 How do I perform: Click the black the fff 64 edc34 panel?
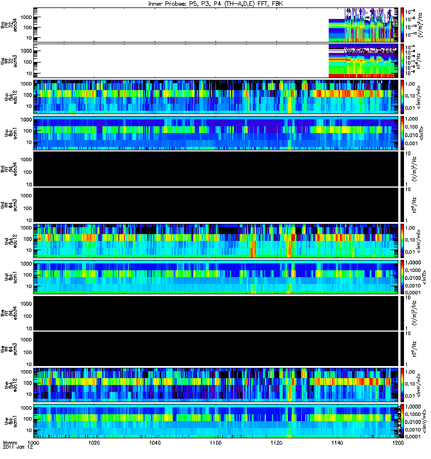216,313
